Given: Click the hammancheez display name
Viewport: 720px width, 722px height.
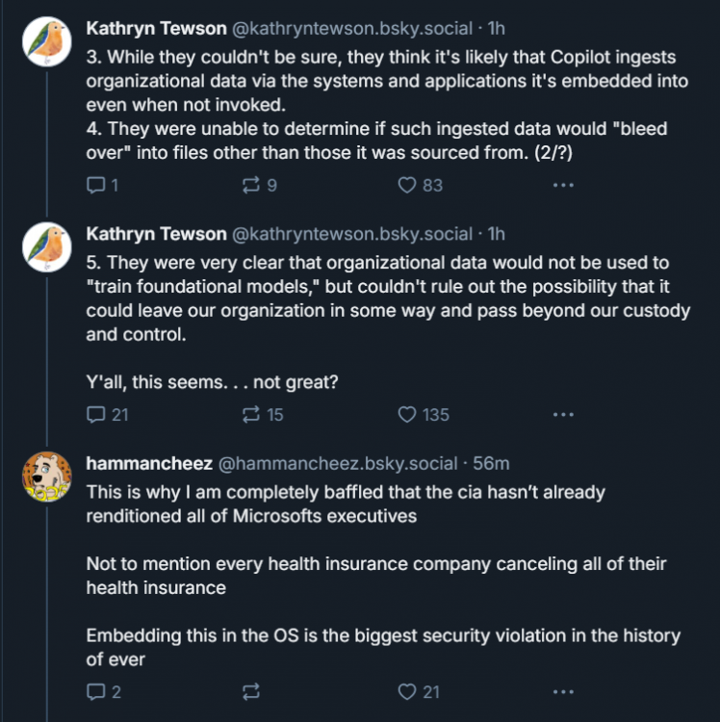Looking at the screenshot, I should [149, 464].
